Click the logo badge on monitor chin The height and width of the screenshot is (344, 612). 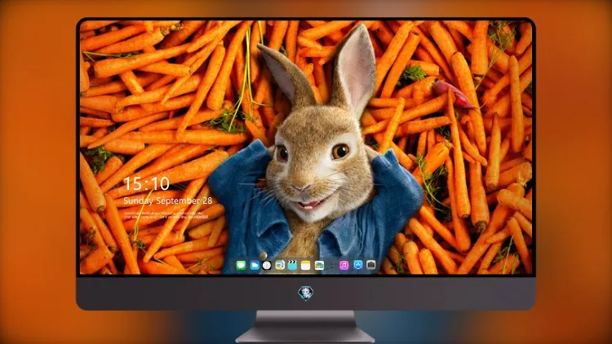pyautogui.click(x=306, y=293)
